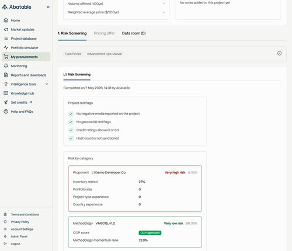The width and height of the screenshot is (292, 251).
Task: Select the Pricing offer tab
Action: tap(105, 33)
